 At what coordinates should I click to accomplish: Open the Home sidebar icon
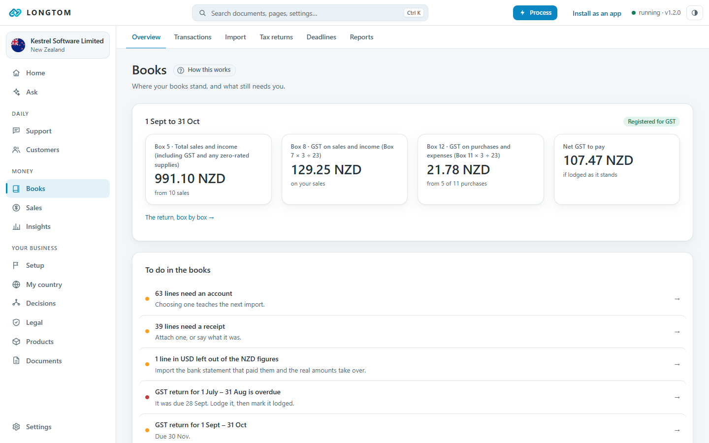[16, 73]
